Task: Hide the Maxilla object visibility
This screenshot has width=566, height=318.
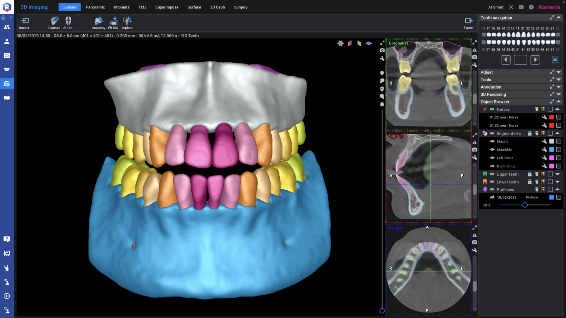Action: 492,141
